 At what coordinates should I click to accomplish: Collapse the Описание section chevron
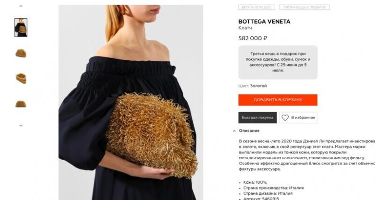tap(234, 131)
